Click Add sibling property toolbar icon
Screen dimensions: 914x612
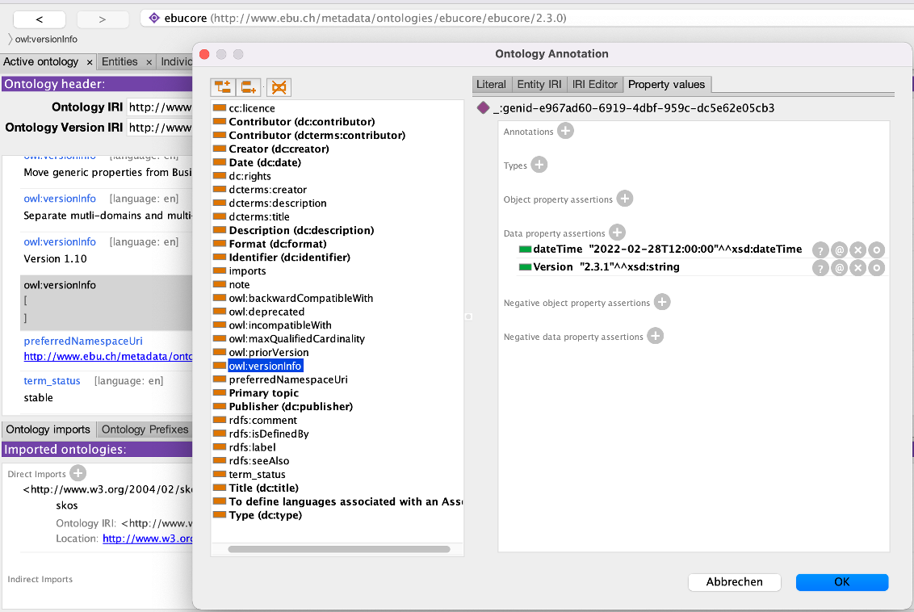click(x=249, y=87)
